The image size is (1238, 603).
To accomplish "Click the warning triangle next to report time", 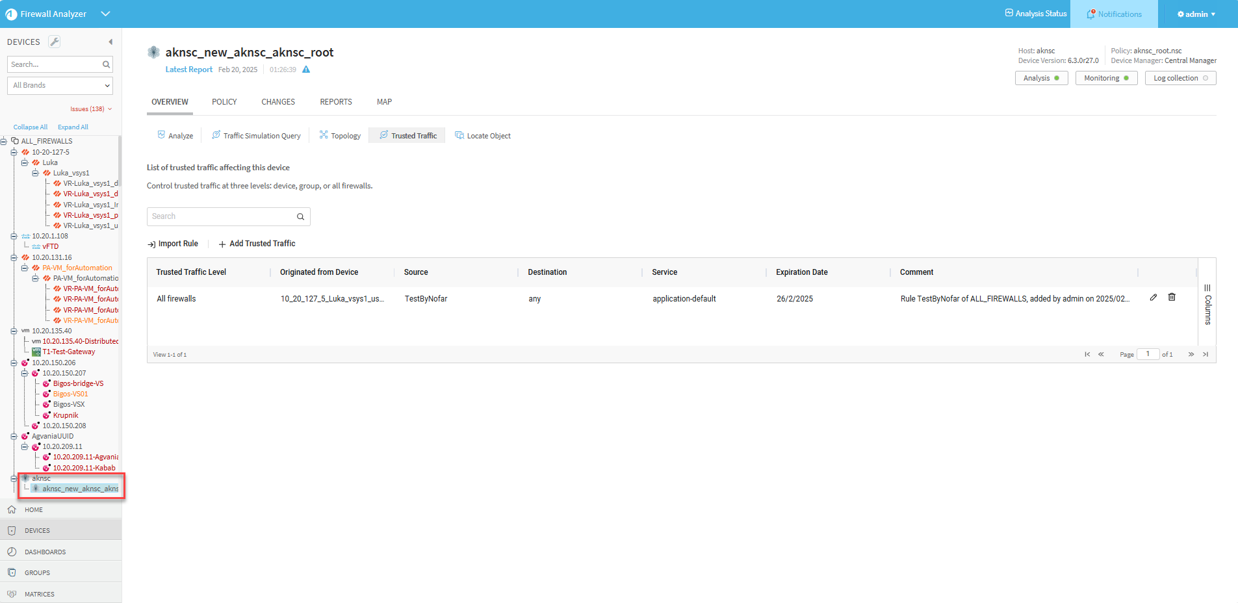I will pyautogui.click(x=306, y=70).
